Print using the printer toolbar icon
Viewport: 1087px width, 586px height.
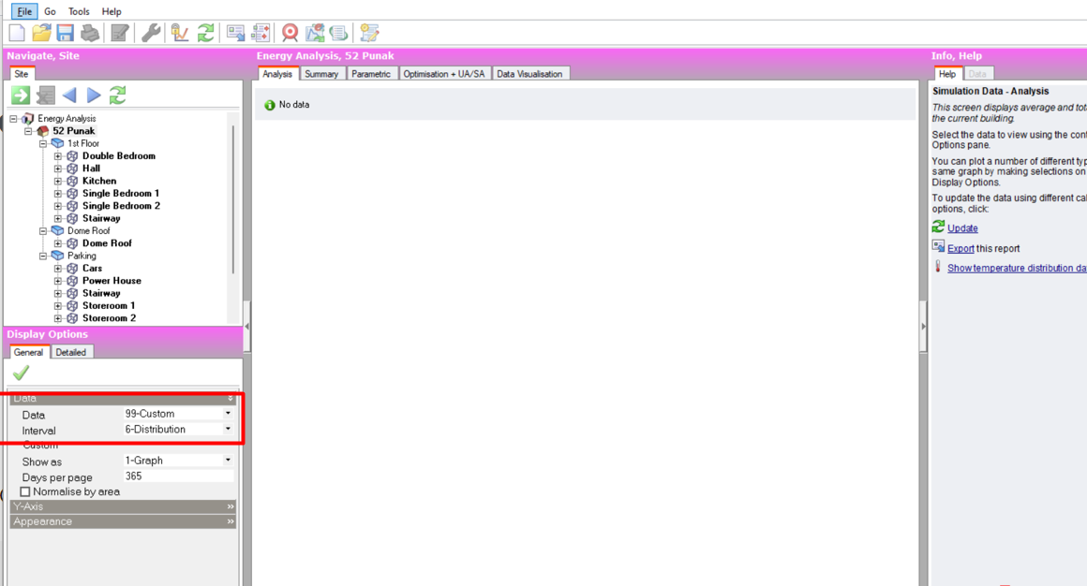point(89,33)
